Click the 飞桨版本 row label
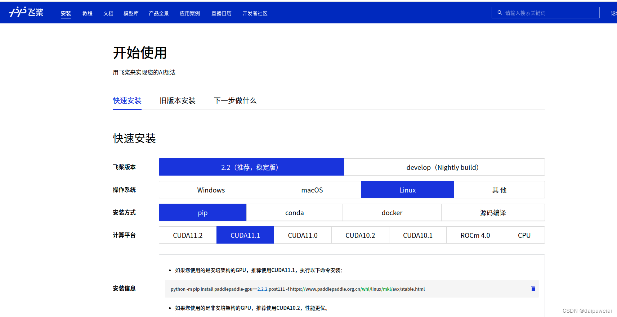This screenshot has height=317, width=617. point(124,167)
